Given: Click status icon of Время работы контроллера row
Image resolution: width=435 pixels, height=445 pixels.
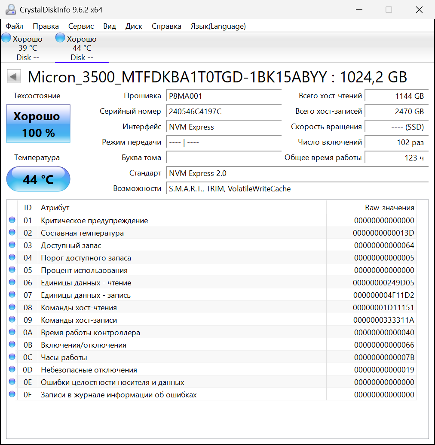Looking at the screenshot, I should pyautogui.click(x=12, y=332).
